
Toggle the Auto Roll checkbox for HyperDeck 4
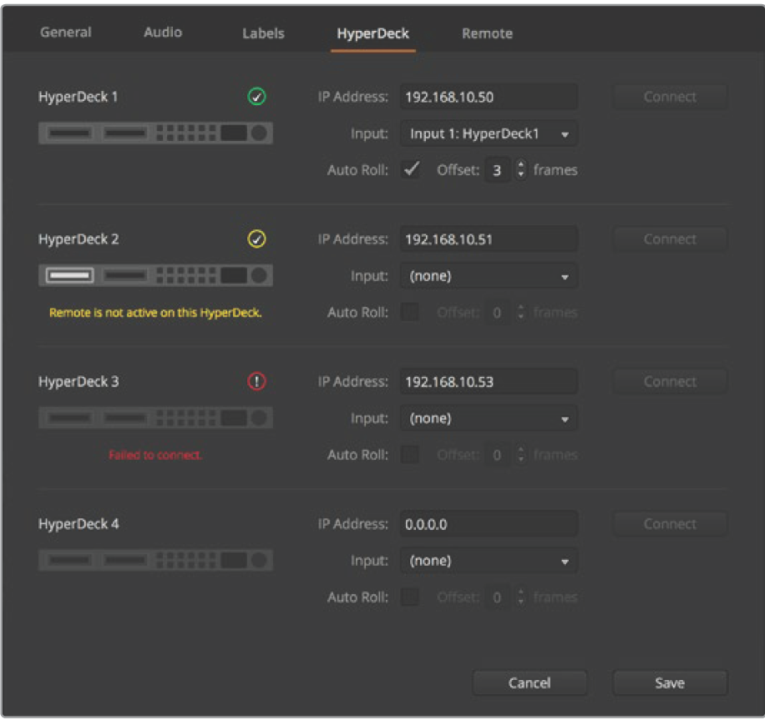coord(411,597)
